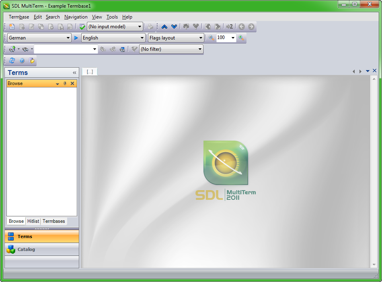Click the round Back arrow icon
382x282 pixels.
point(241,26)
